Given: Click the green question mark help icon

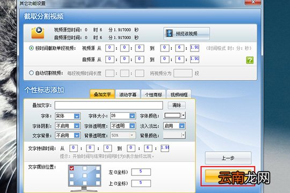Looking at the screenshot, I should tap(250, 60).
